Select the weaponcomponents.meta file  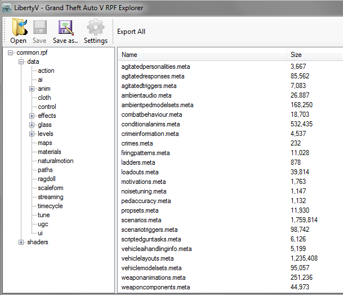coord(155,287)
